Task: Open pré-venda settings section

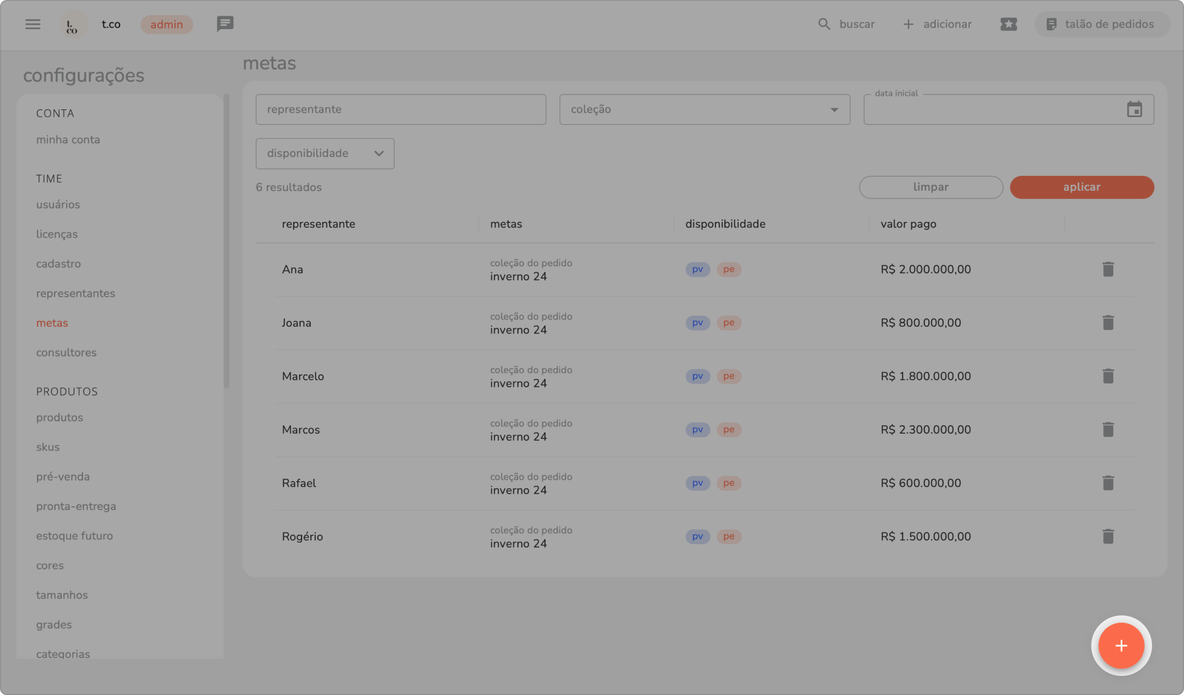Action: point(63,477)
